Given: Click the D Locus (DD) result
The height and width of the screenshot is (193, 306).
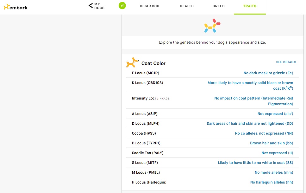Looking at the screenshot, I should tap(250, 124).
